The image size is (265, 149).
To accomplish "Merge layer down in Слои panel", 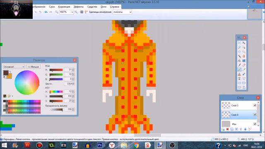I will [x=236, y=129].
